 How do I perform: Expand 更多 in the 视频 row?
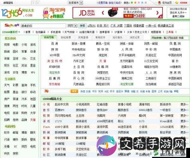[184, 115]
